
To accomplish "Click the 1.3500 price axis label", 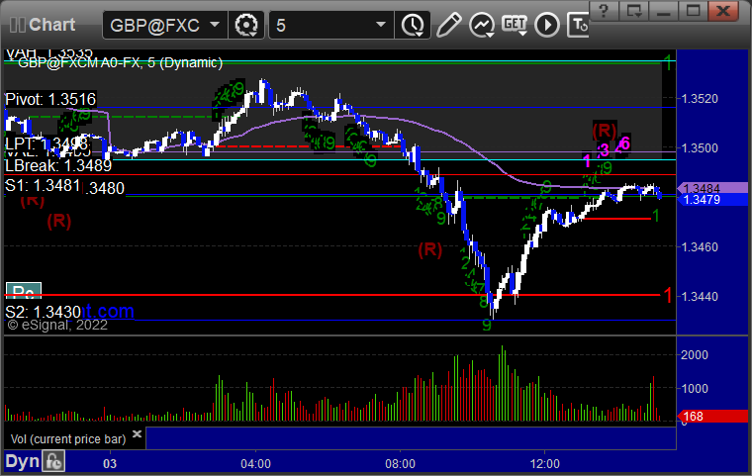I will 700,148.
